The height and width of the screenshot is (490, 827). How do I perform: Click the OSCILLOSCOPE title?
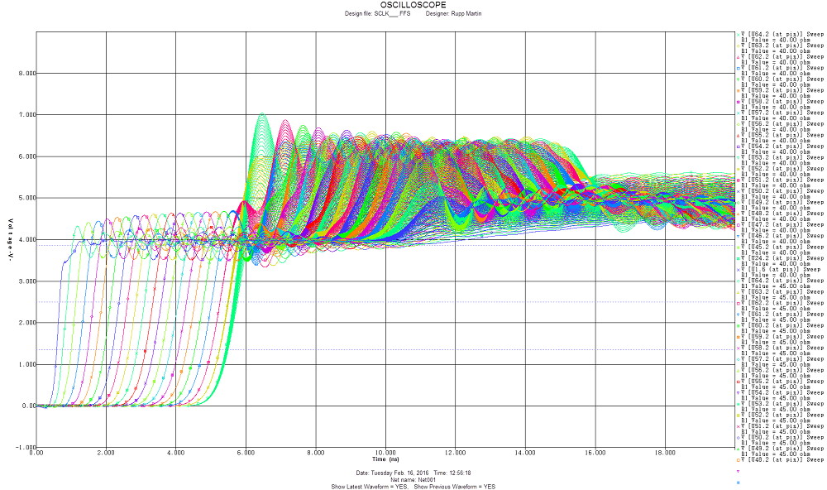413,5
